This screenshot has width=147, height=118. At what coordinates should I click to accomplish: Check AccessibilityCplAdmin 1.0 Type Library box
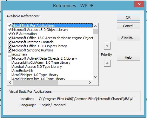[10, 62]
